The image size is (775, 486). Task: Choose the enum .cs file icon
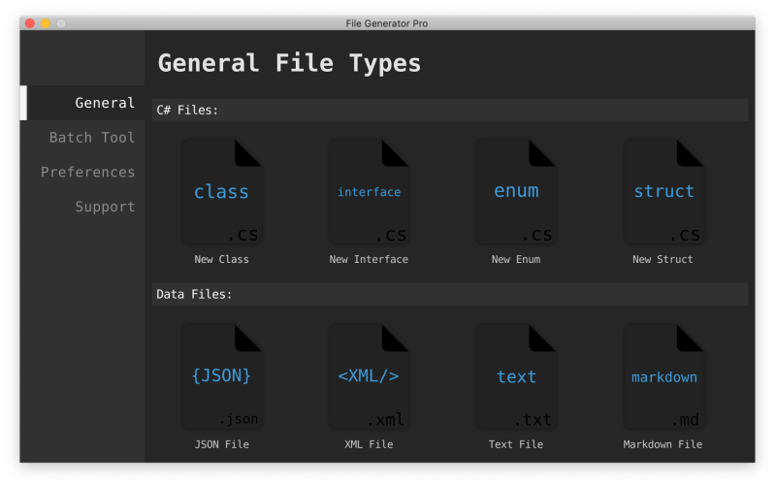click(516, 192)
